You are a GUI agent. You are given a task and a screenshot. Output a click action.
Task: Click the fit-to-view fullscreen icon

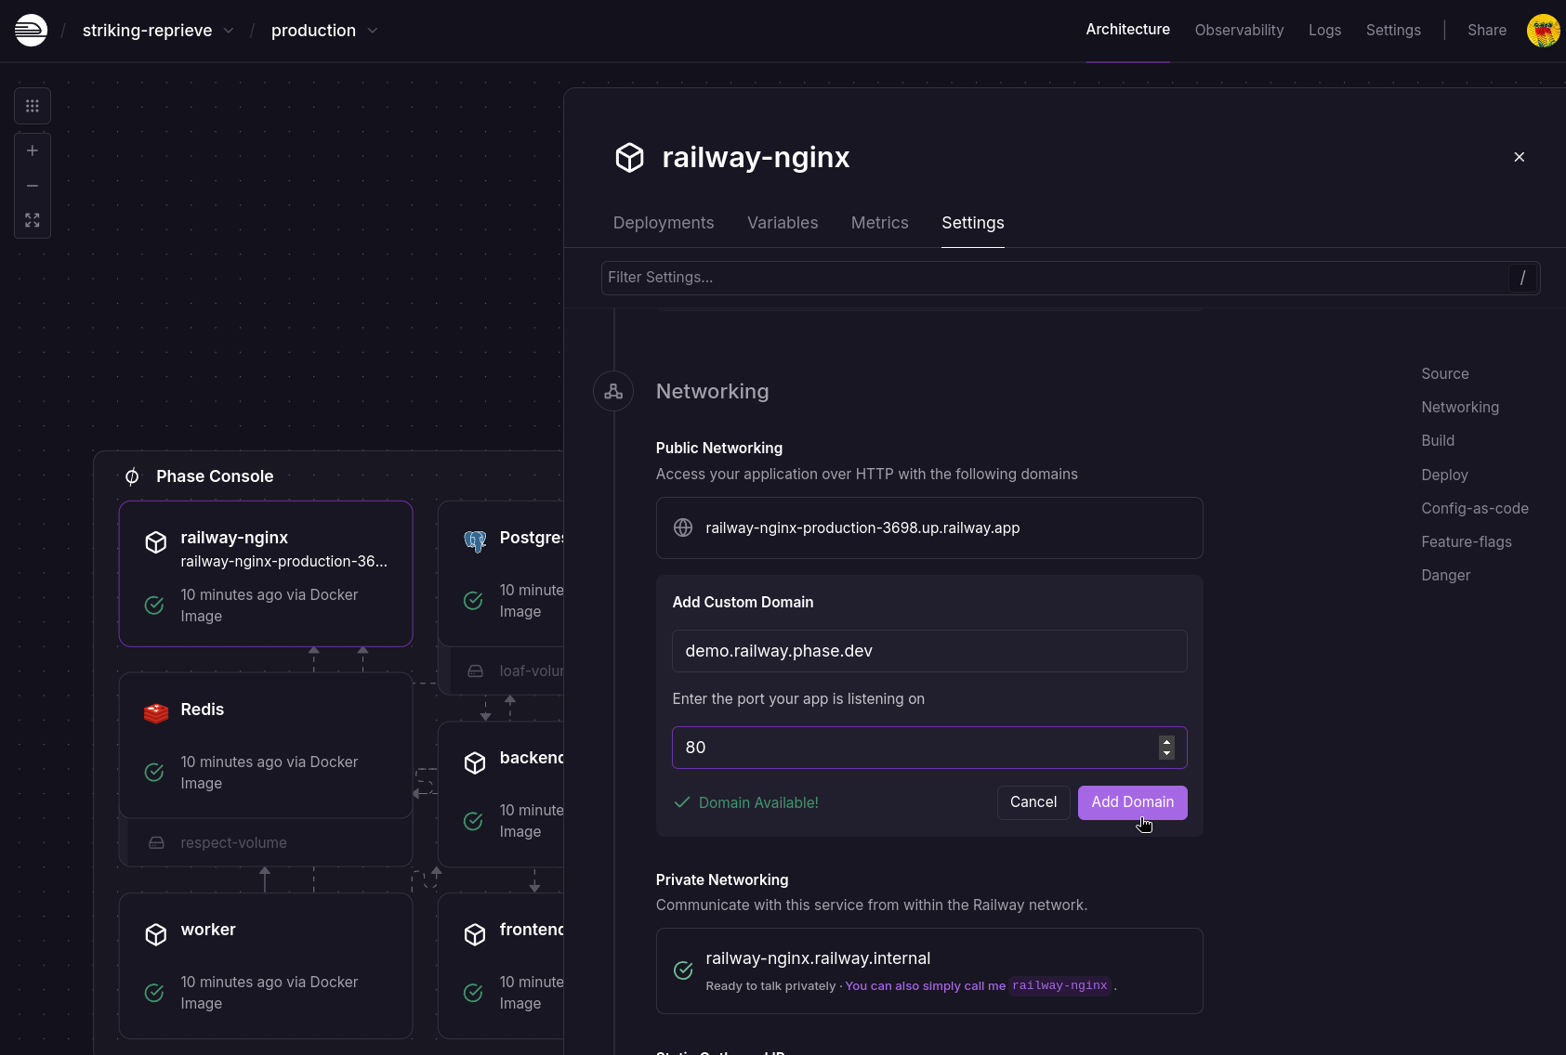33,220
